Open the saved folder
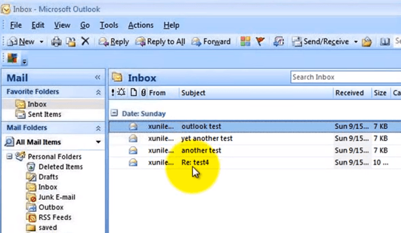 click(x=48, y=227)
